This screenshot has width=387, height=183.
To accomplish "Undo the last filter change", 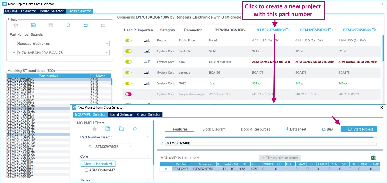I will coord(85,25).
